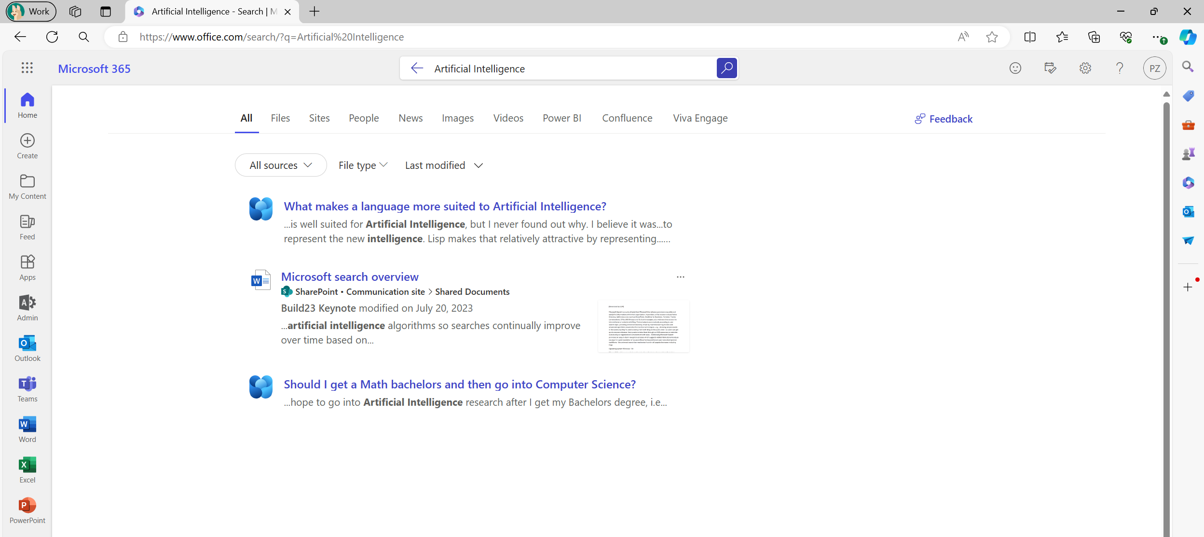This screenshot has height=537, width=1204.
Task: Open the Microsoft 365 app launcher grid
Action: (27, 68)
